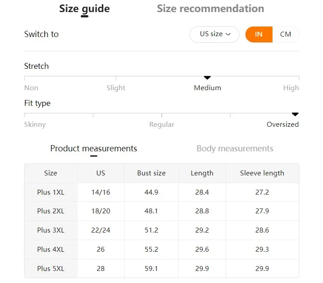Screen dimensions: 323x283
Task: Show Body measurements table
Action: click(x=235, y=149)
